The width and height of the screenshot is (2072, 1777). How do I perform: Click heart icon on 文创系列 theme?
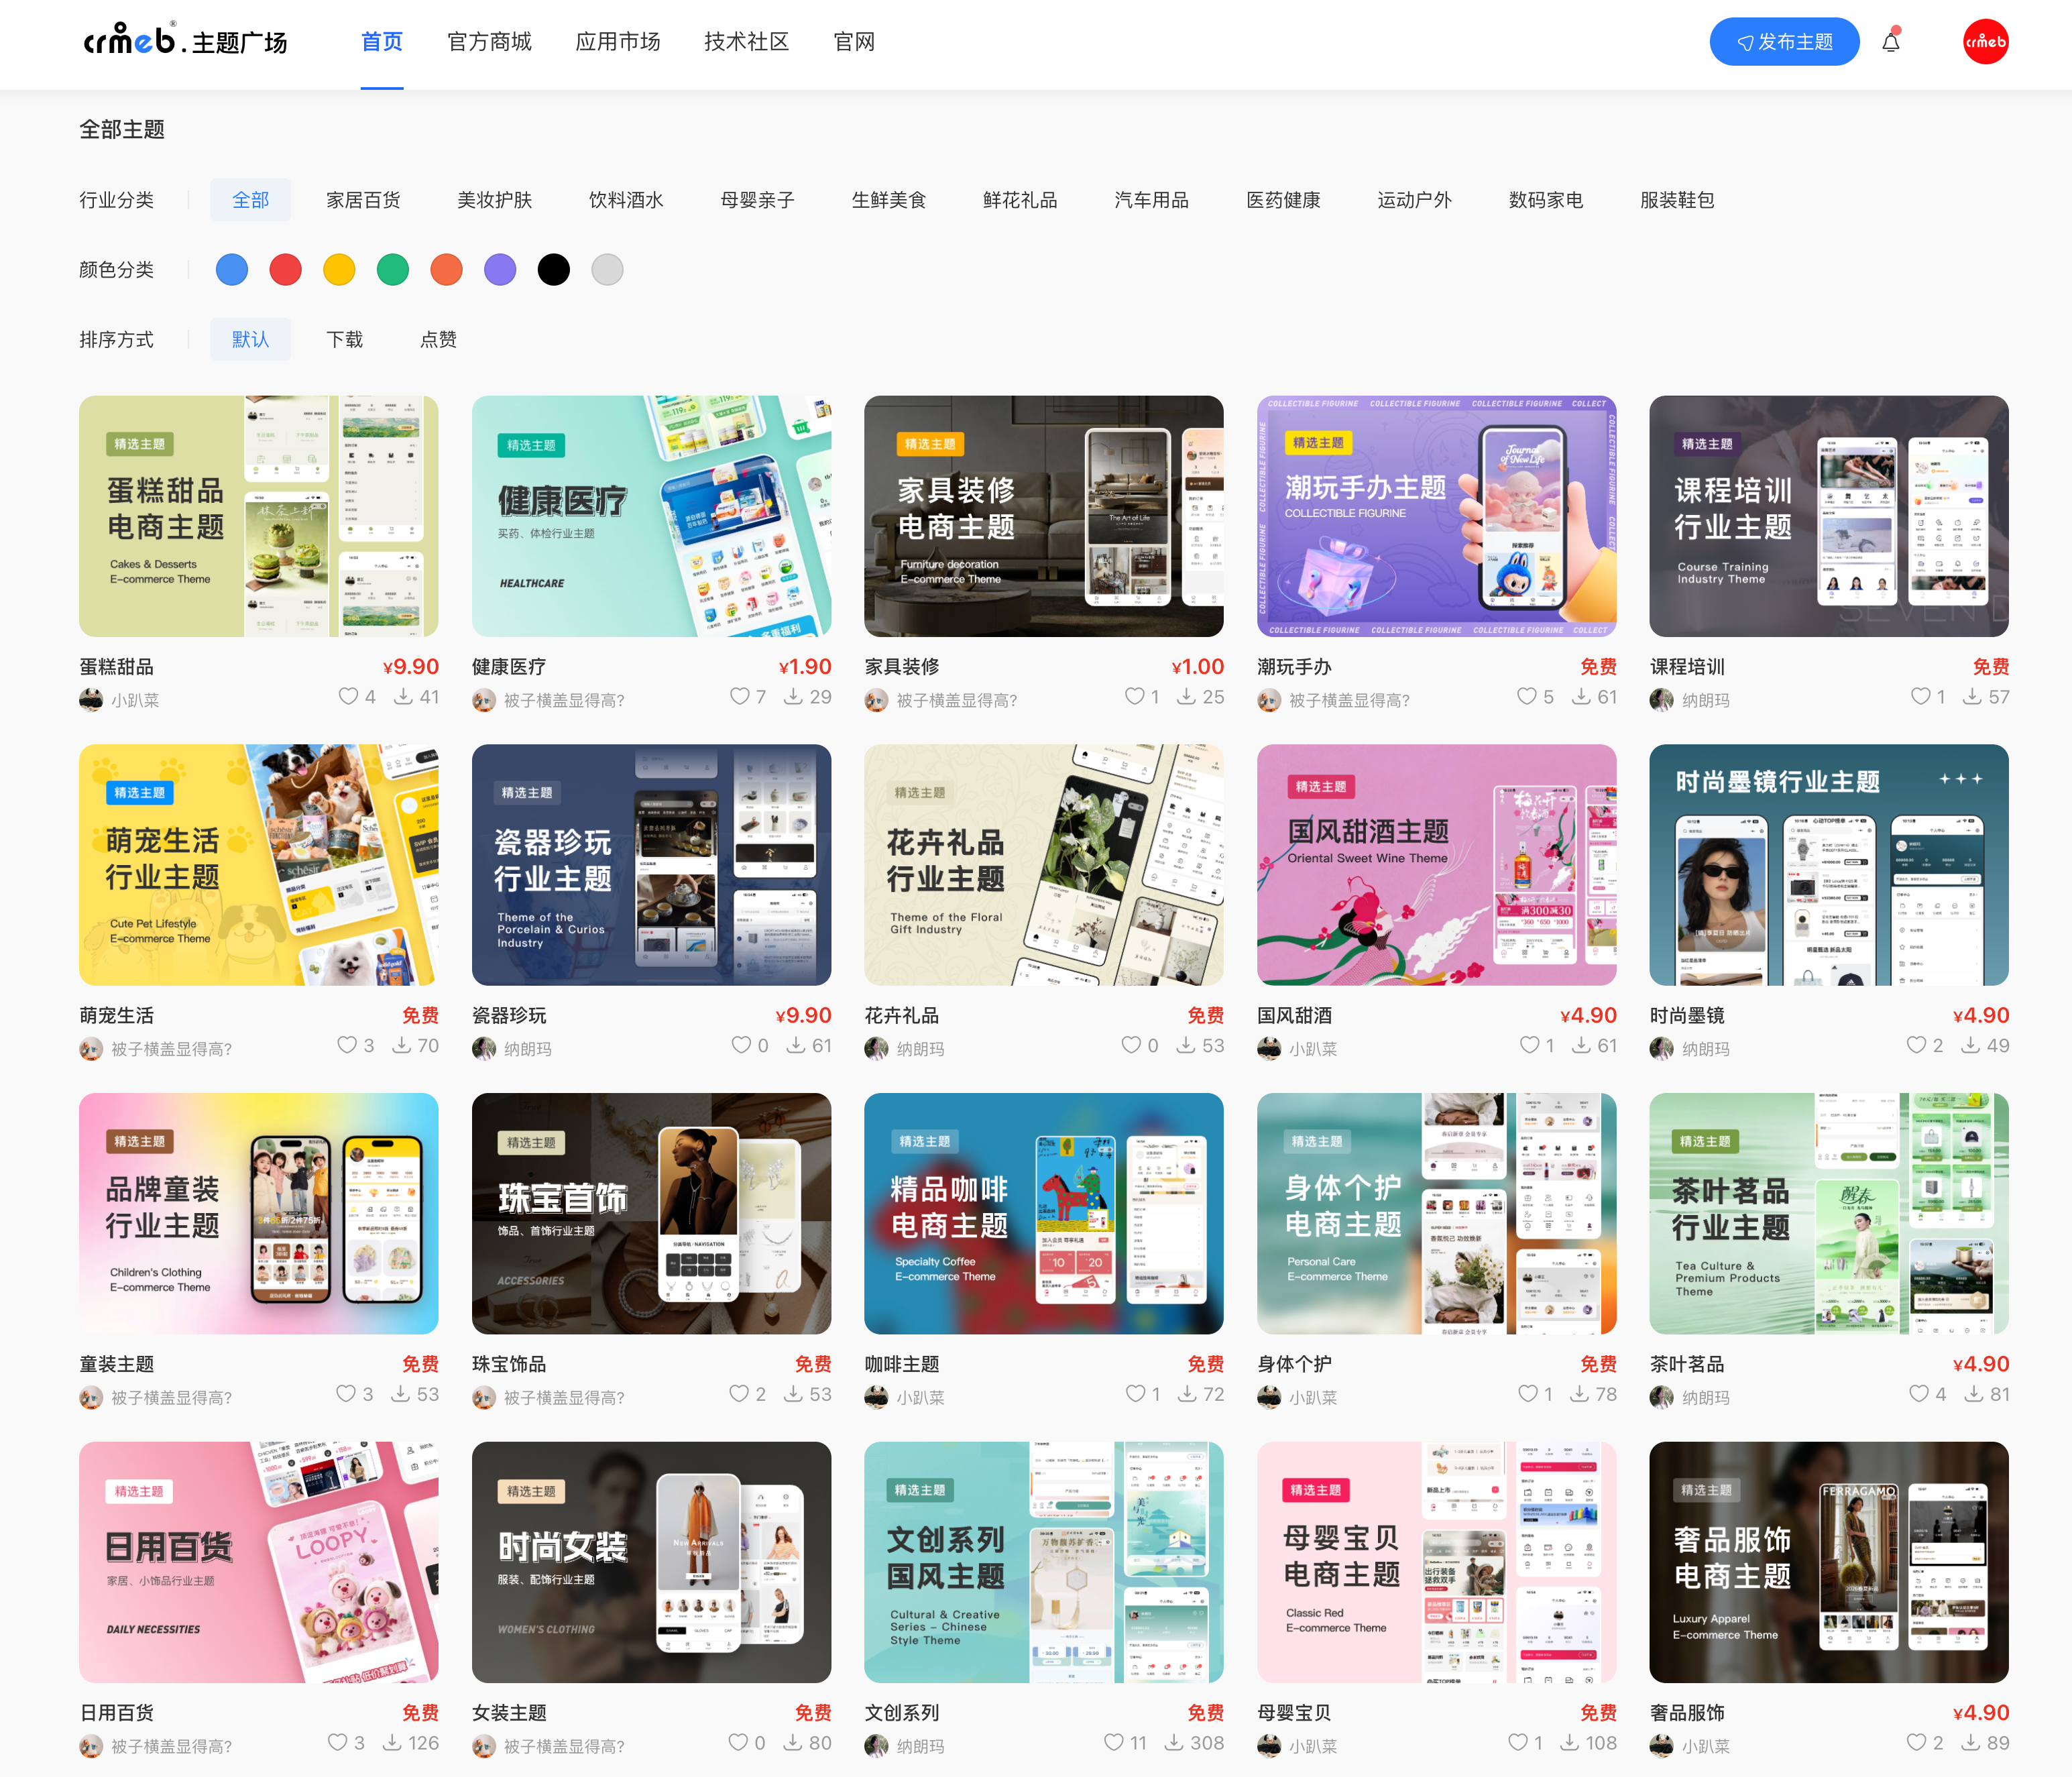[x=1114, y=1742]
